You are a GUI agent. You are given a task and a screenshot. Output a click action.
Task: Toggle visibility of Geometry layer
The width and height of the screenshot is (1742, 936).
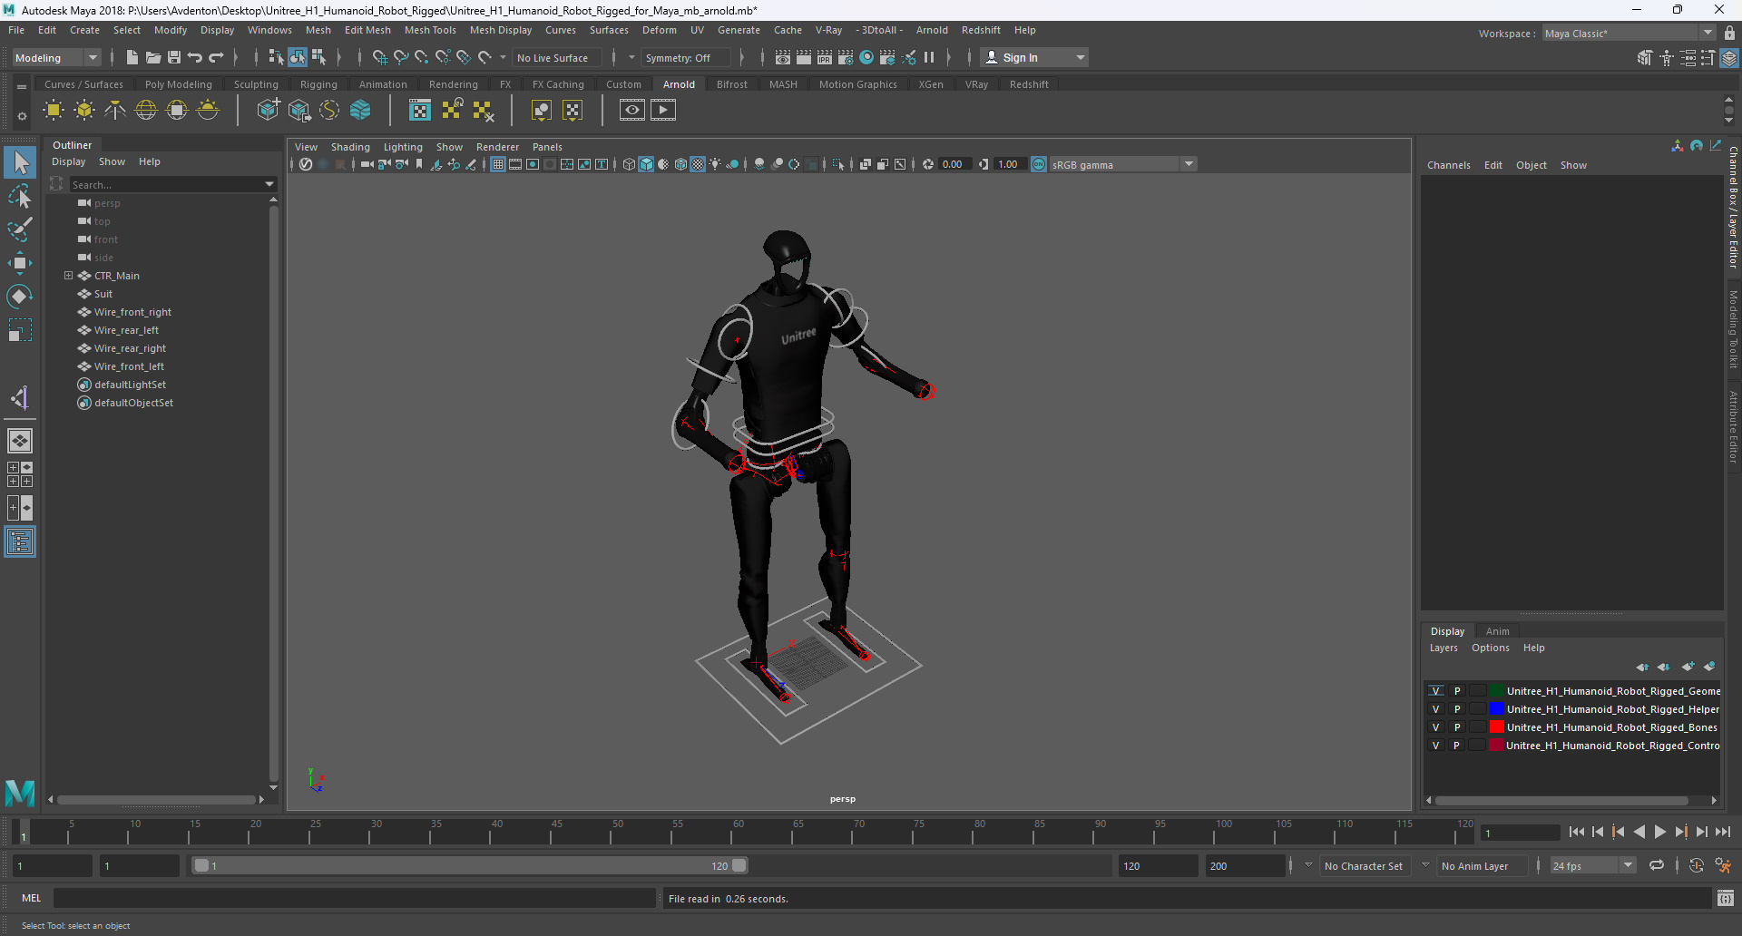[x=1435, y=691]
